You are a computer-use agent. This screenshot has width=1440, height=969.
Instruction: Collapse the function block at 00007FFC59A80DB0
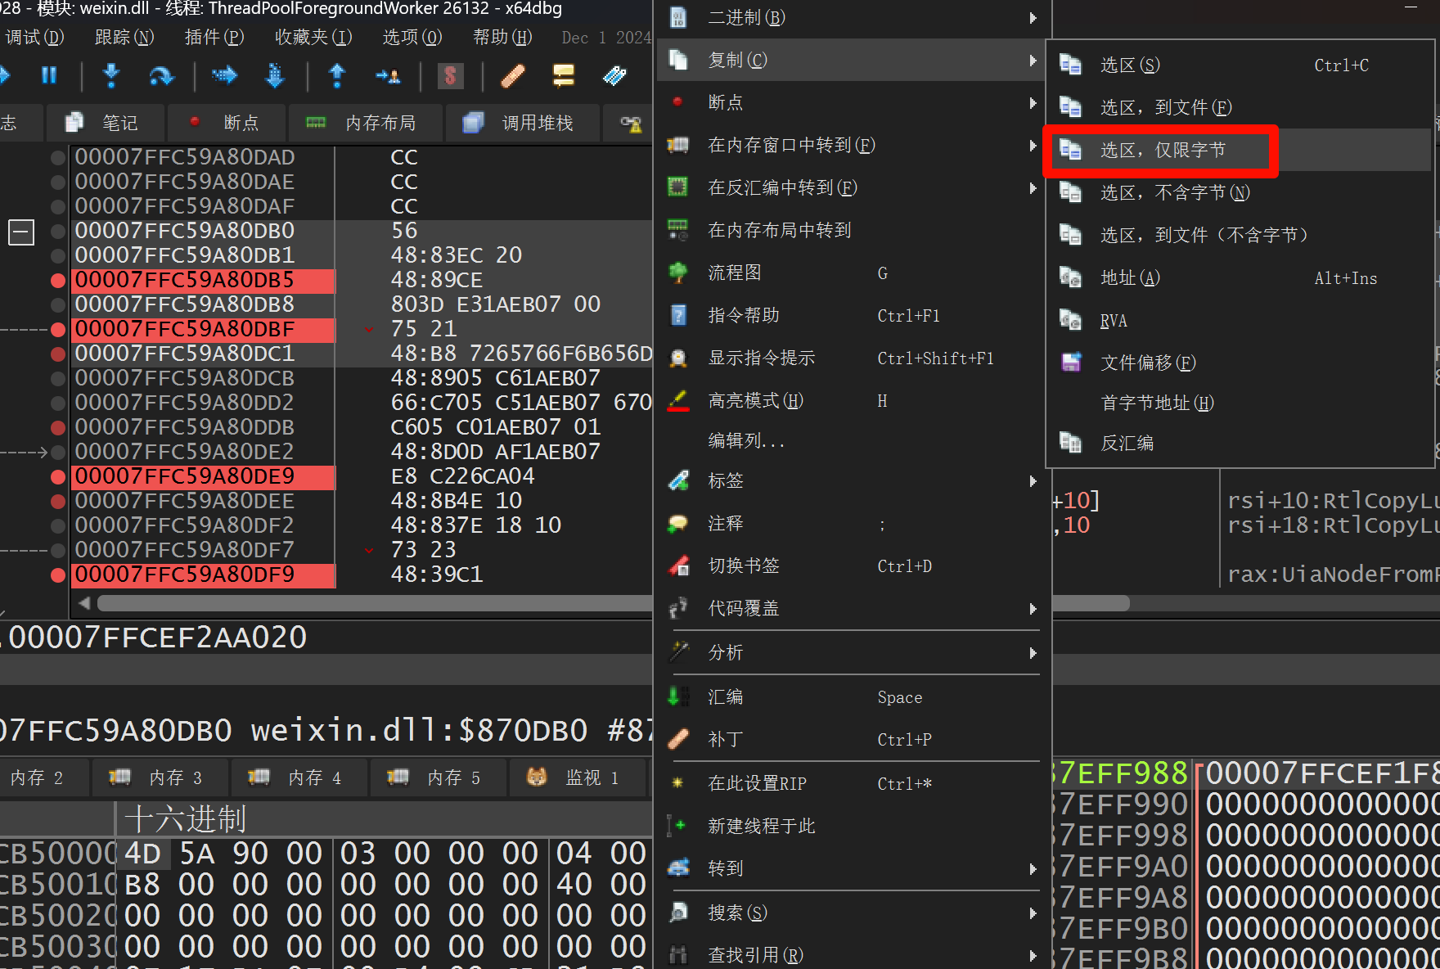pyautogui.click(x=21, y=232)
